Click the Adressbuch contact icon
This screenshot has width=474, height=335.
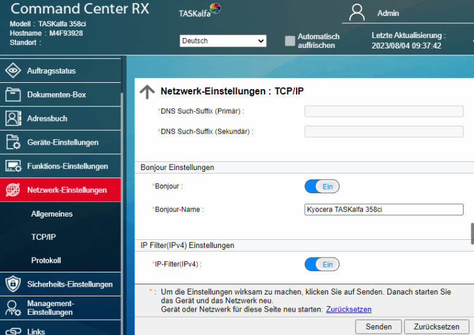[13, 118]
